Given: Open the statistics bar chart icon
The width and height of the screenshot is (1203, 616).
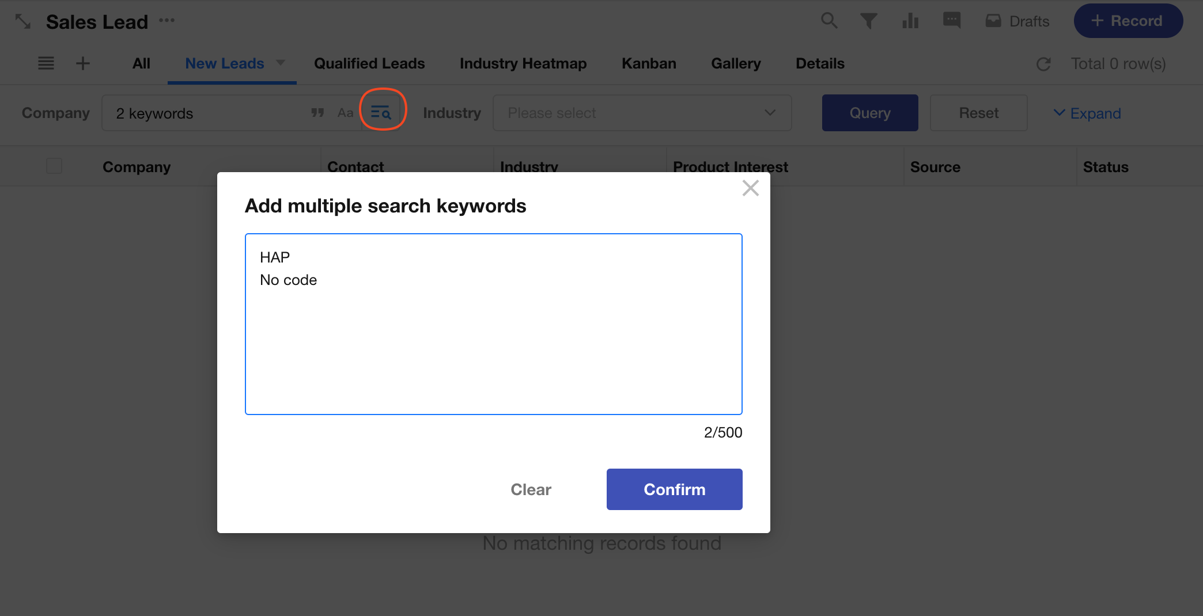Looking at the screenshot, I should coord(910,21).
